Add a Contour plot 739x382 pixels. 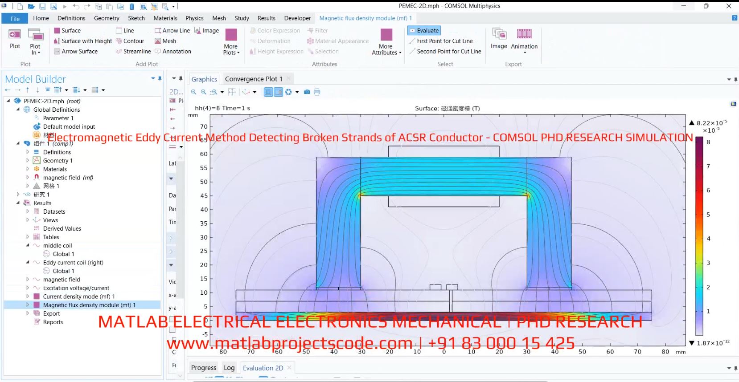click(130, 41)
